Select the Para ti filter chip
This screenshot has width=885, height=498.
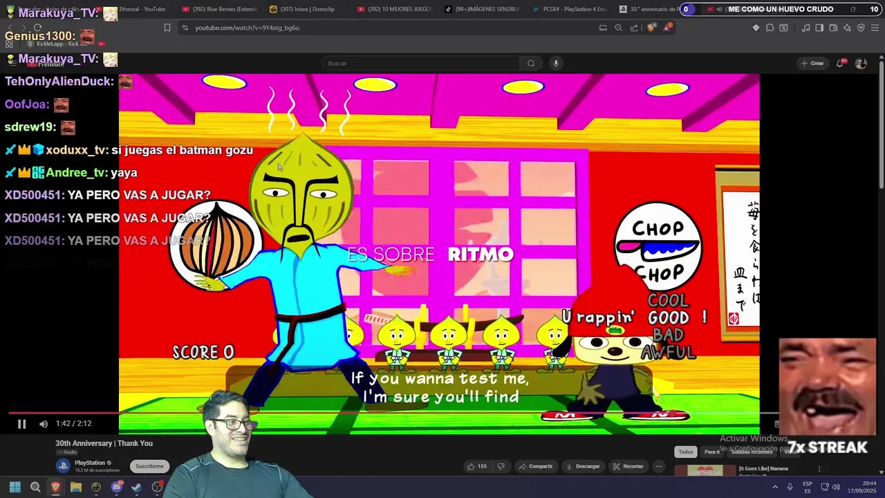click(x=711, y=452)
